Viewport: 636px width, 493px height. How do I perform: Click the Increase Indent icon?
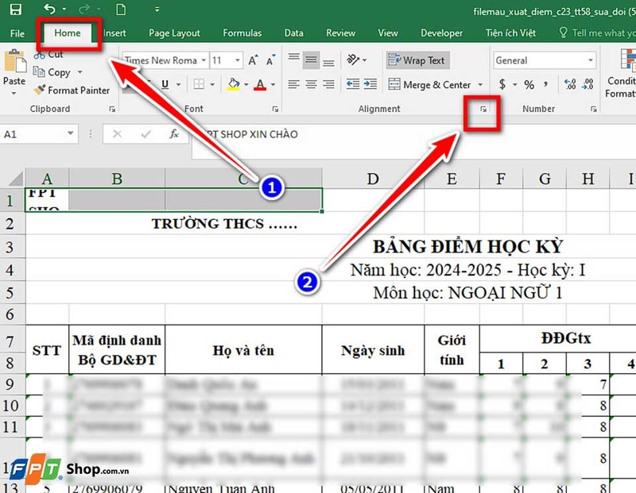(369, 83)
